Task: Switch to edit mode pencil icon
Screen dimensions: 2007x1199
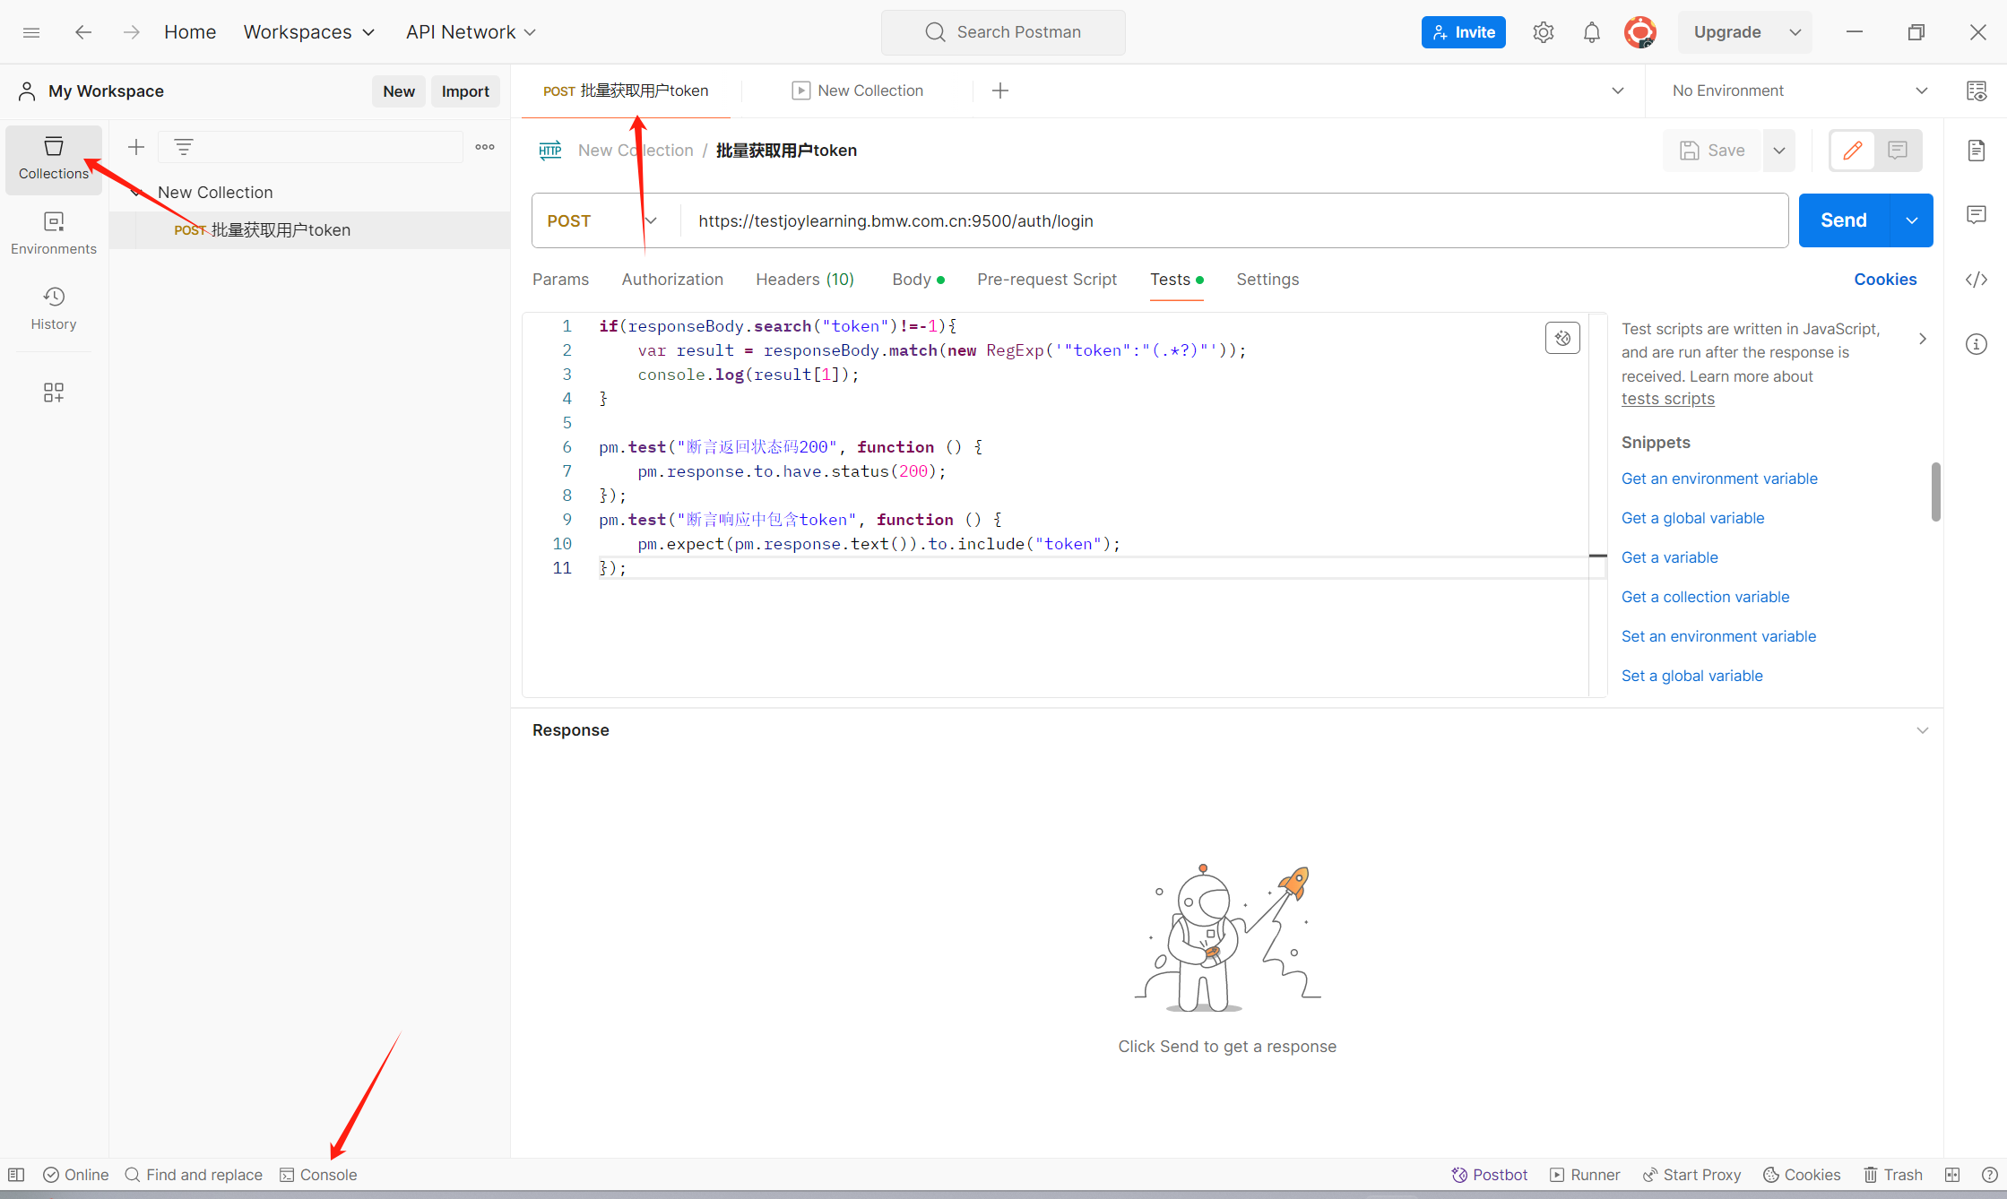Action: [x=1852, y=151]
